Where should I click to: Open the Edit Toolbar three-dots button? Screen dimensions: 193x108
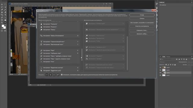point(5,23)
